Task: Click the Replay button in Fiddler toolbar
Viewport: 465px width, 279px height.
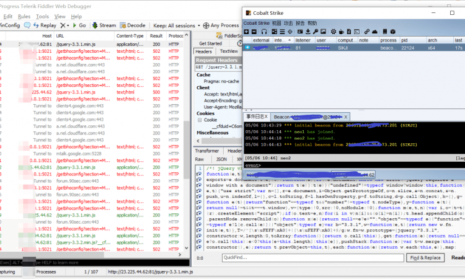Action: [x=45, y=25]
